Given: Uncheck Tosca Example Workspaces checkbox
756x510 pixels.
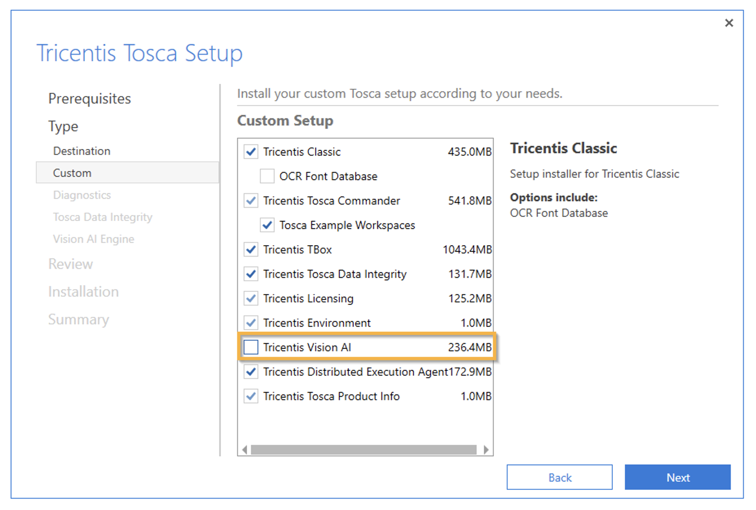Looking at the screenshot, I should (x=267, y=225).
